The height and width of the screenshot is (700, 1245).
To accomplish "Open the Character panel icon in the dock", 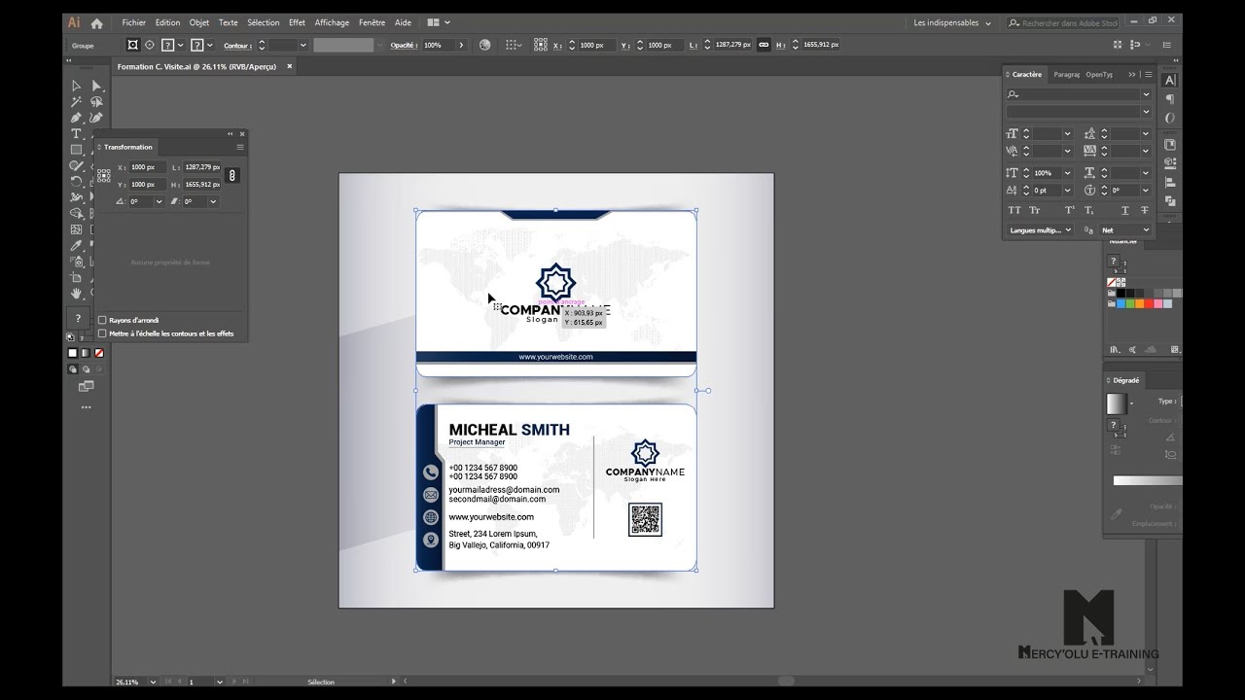I will [x=1170, y=81].
